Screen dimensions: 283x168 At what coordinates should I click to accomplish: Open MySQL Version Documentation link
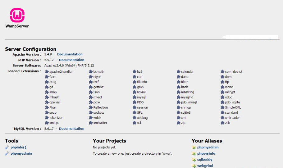pos(71,129)
